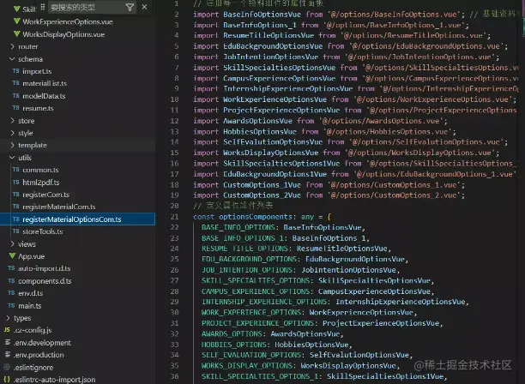Click the gear icon beside .eslintignore
This screenshot has height=384, width=525.
coord(7,367)
